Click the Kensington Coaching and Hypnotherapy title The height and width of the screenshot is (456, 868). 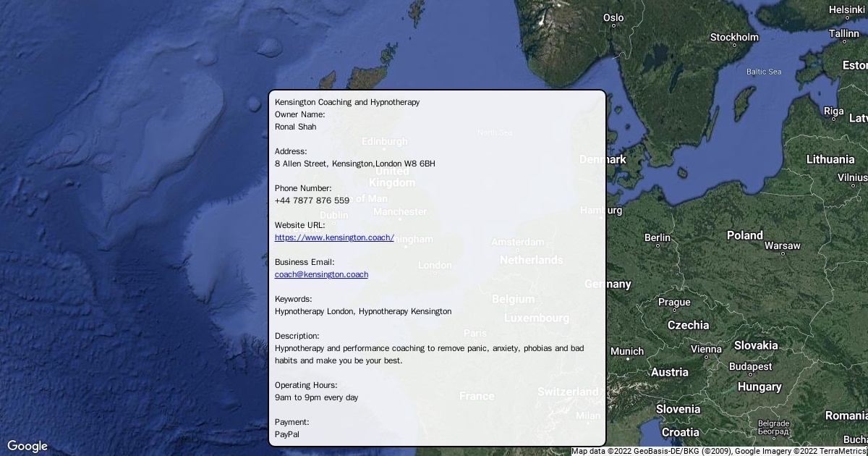pos(347,102)
